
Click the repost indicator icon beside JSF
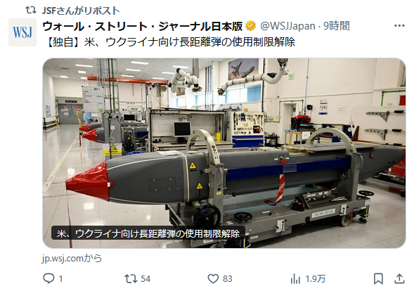click(x=31, y=11)
